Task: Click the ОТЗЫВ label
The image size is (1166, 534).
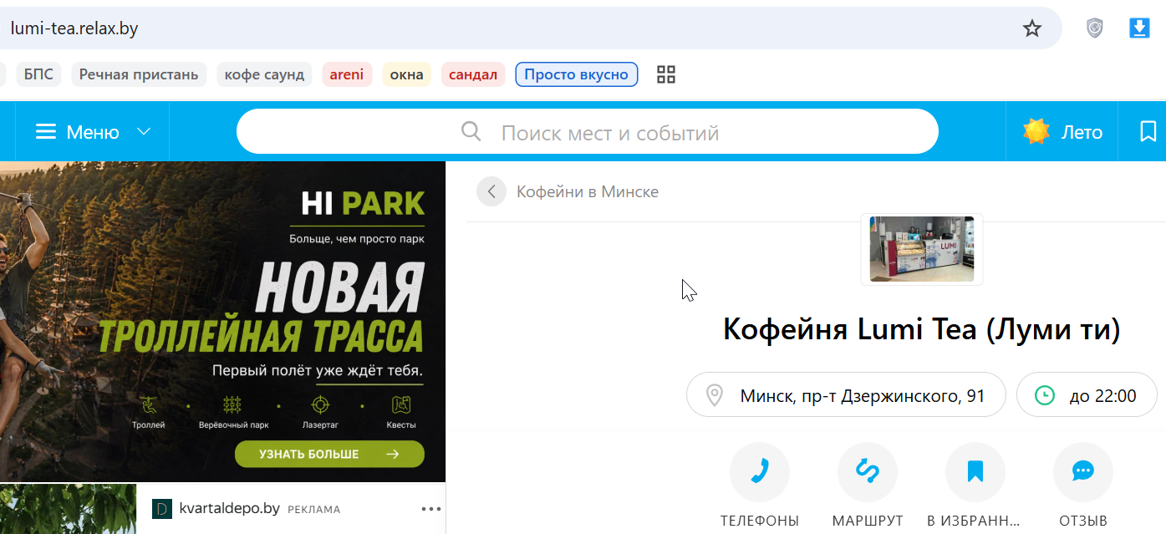Action: click(x=1083, y=521)
